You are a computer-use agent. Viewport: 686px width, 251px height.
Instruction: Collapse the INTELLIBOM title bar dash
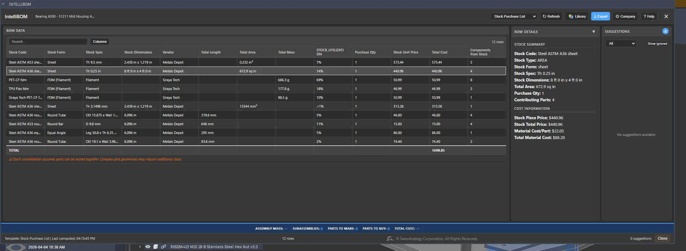[3, 4]
